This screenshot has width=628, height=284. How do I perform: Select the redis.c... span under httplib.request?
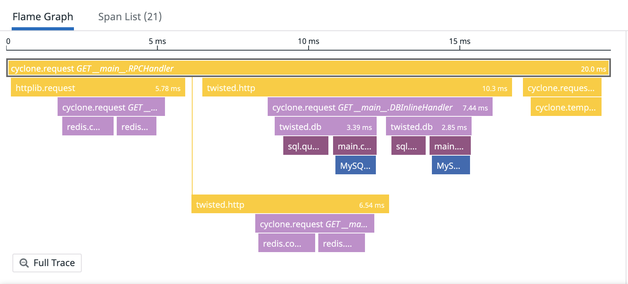[x=88, y=126]
